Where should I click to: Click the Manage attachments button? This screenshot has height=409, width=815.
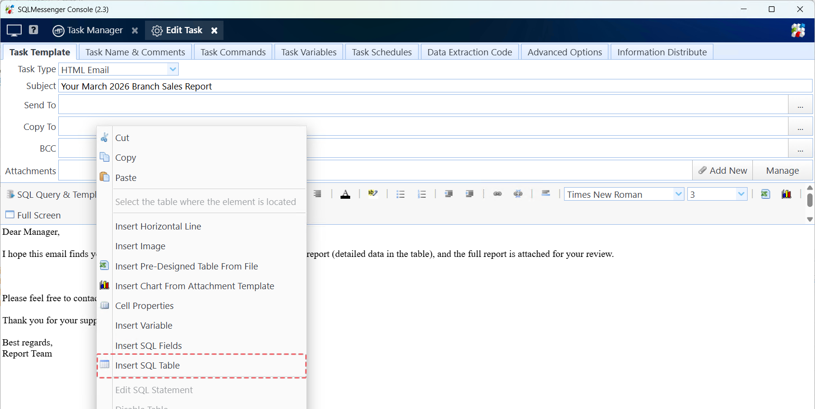tap(782, 171)
